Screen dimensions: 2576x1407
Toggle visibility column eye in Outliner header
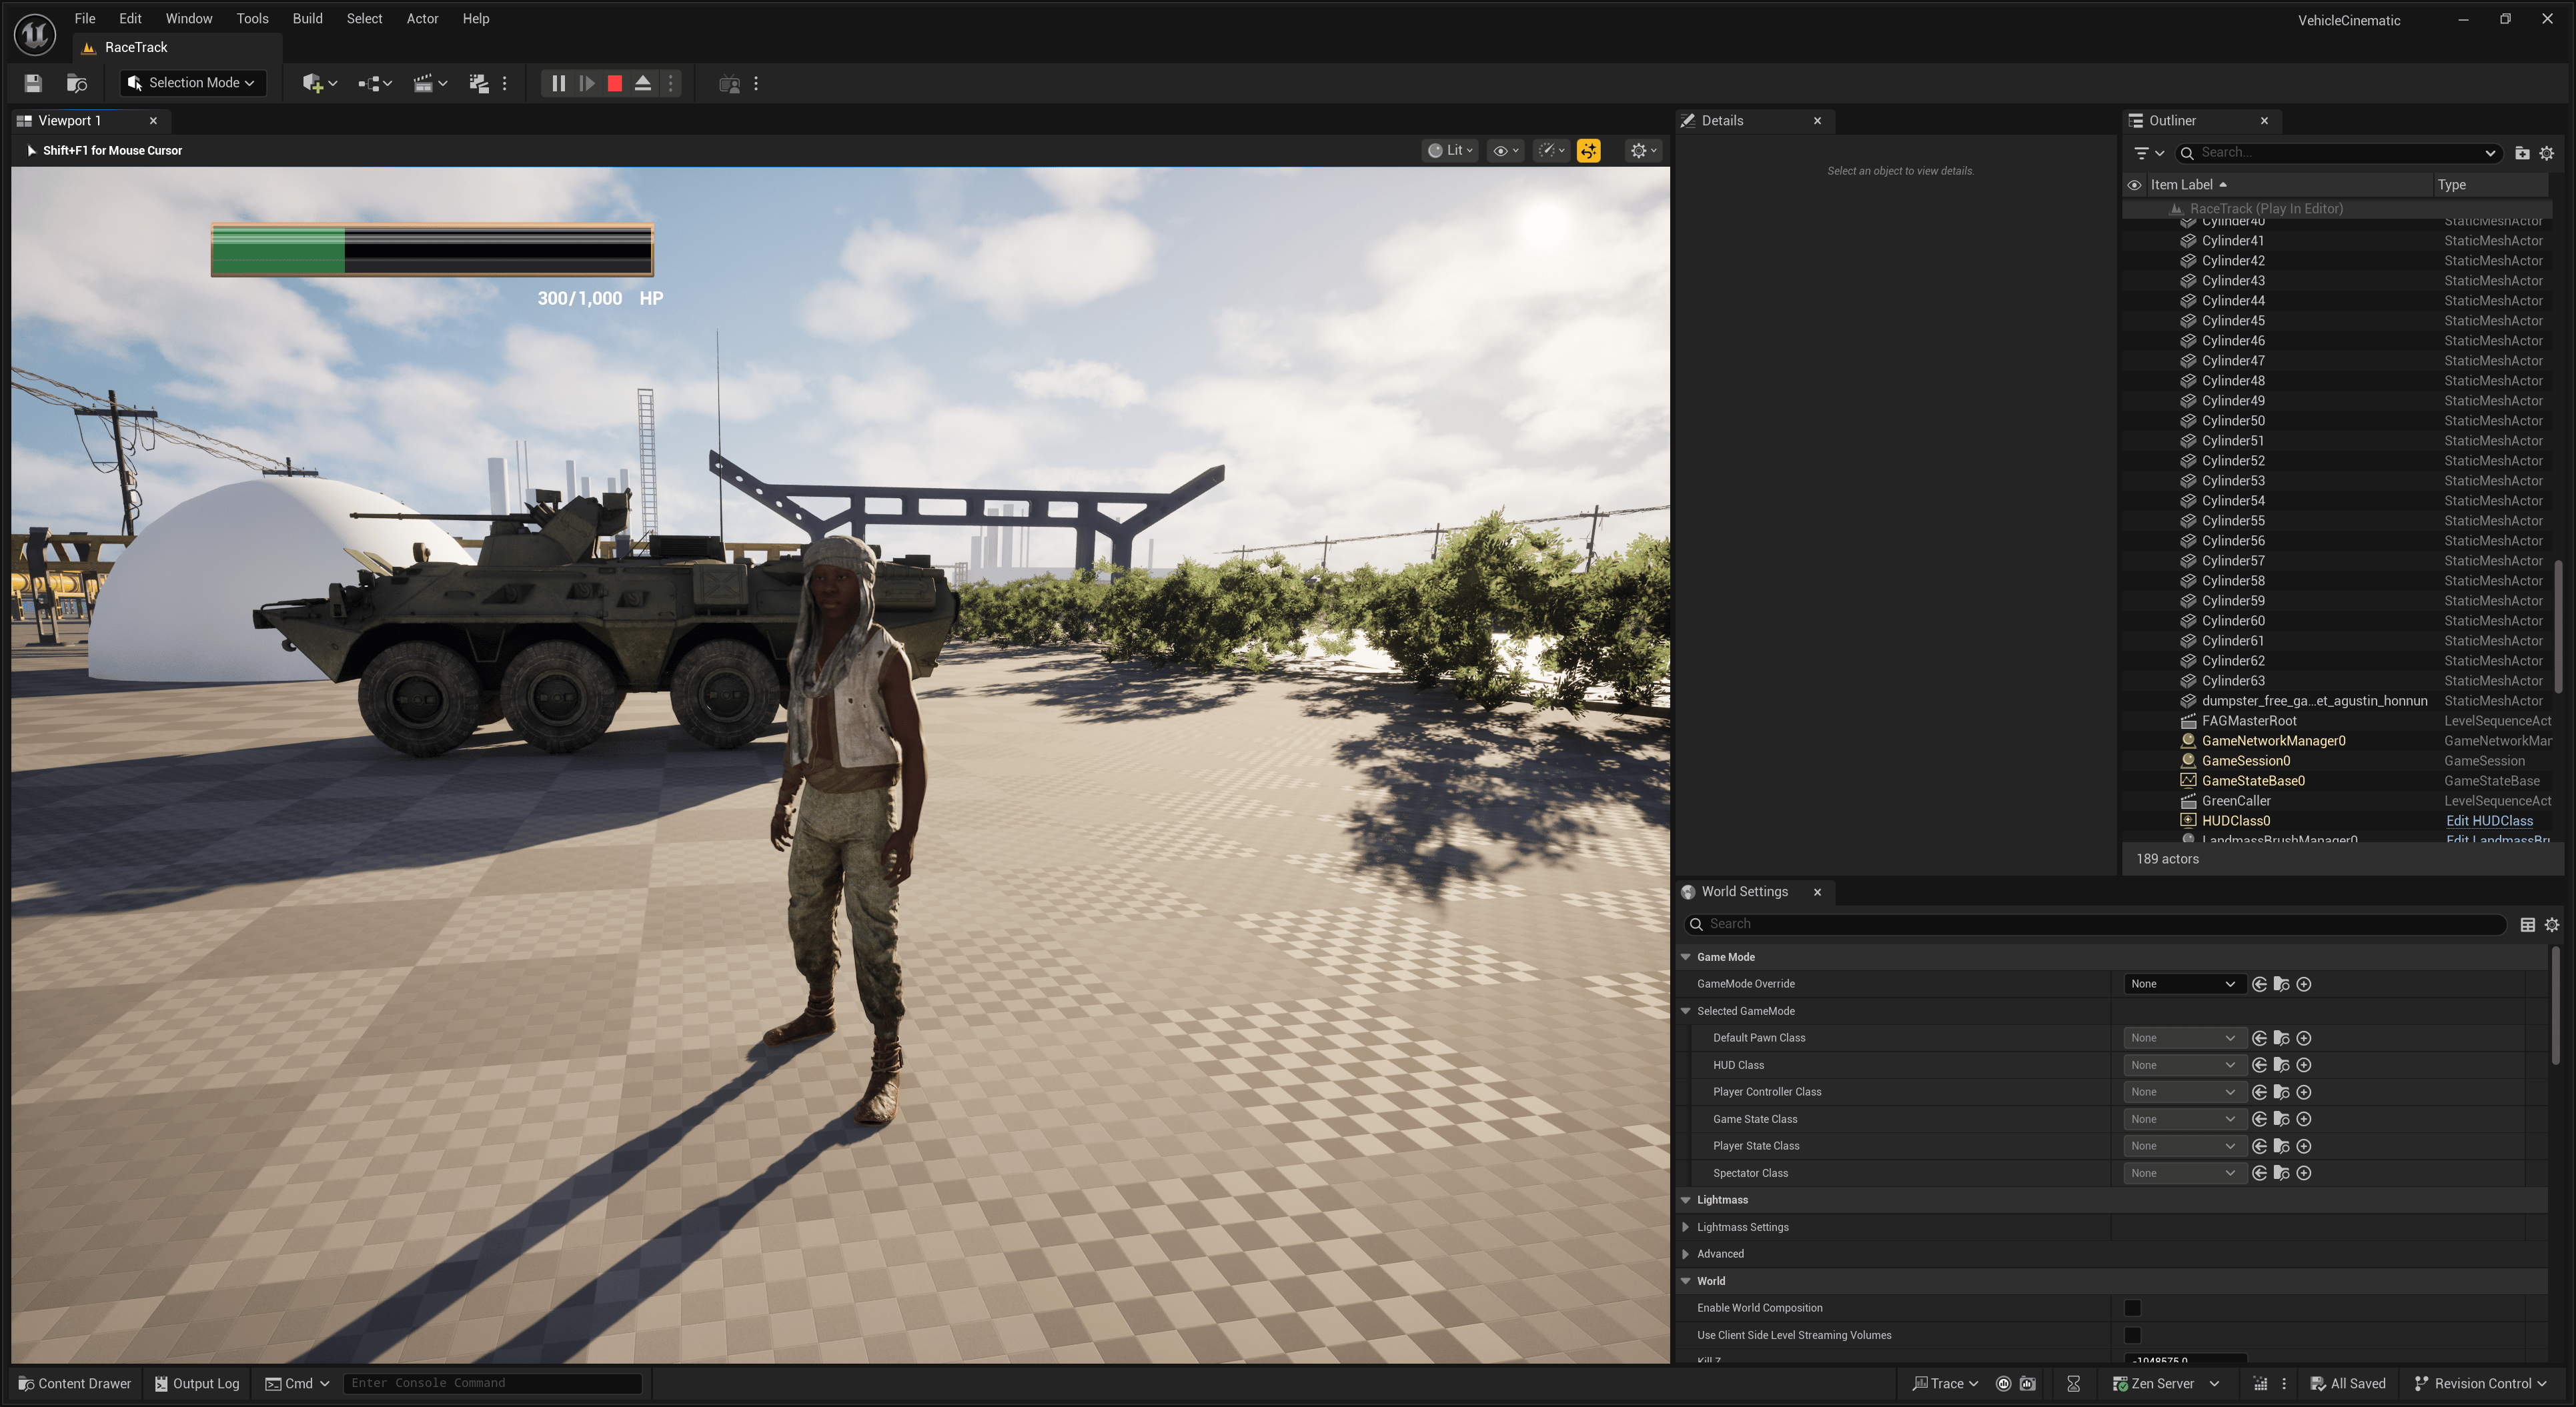pos(2134,185)
